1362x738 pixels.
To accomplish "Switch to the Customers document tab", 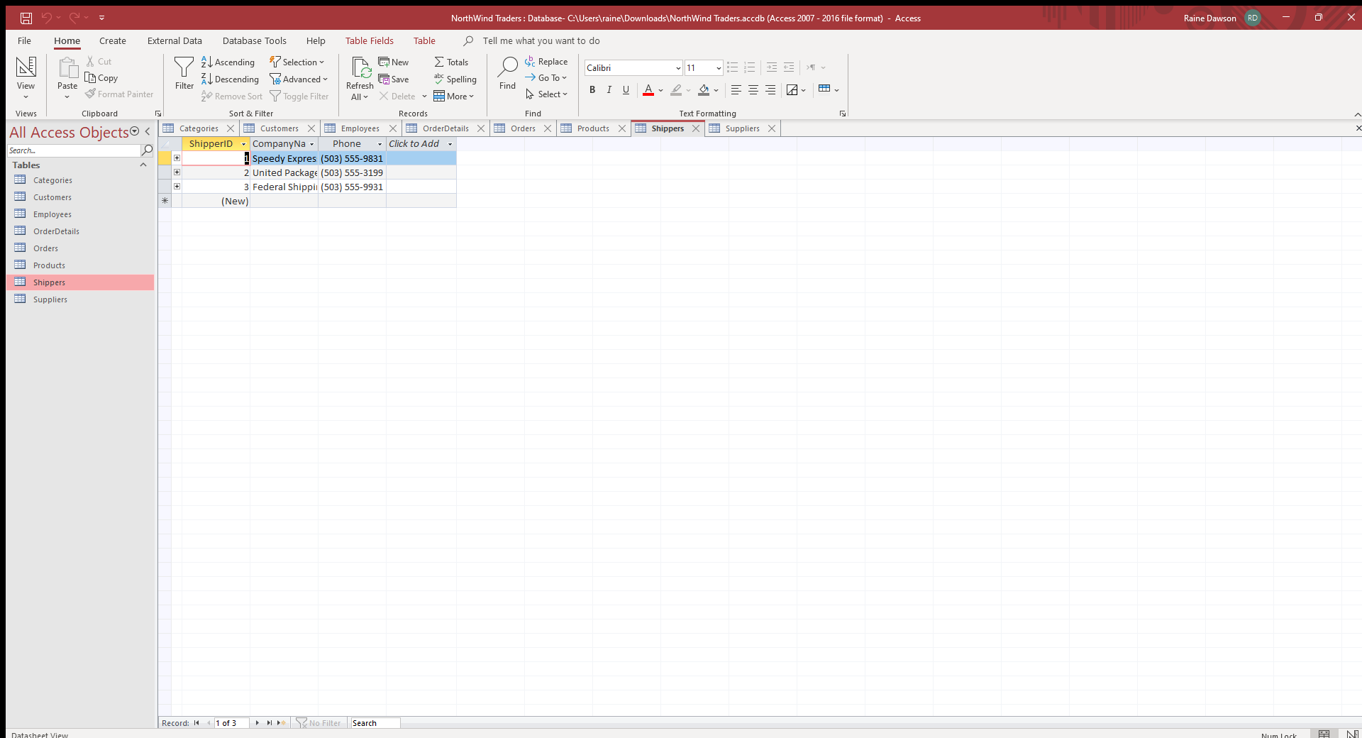I will click(x=279, y=128).
